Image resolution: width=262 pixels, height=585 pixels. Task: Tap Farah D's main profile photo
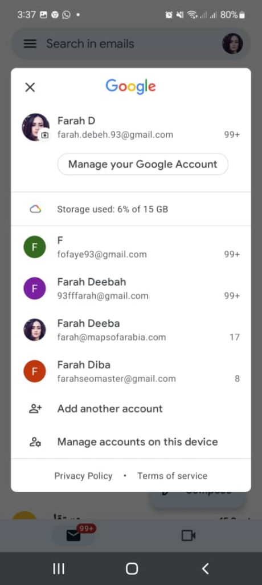[35, 127]
